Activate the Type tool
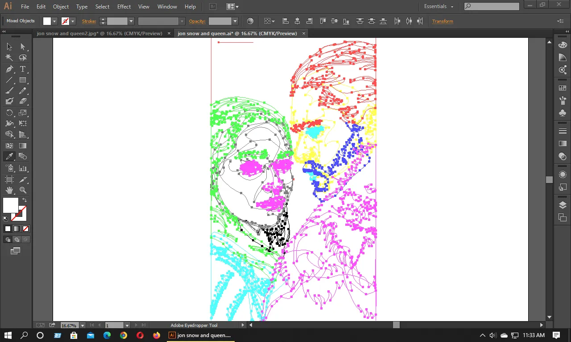Image resolution: width=571 pixels, height=342 pixels. point(23,69)
